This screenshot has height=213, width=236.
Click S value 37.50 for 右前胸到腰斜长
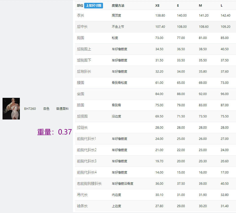point(181,184)
